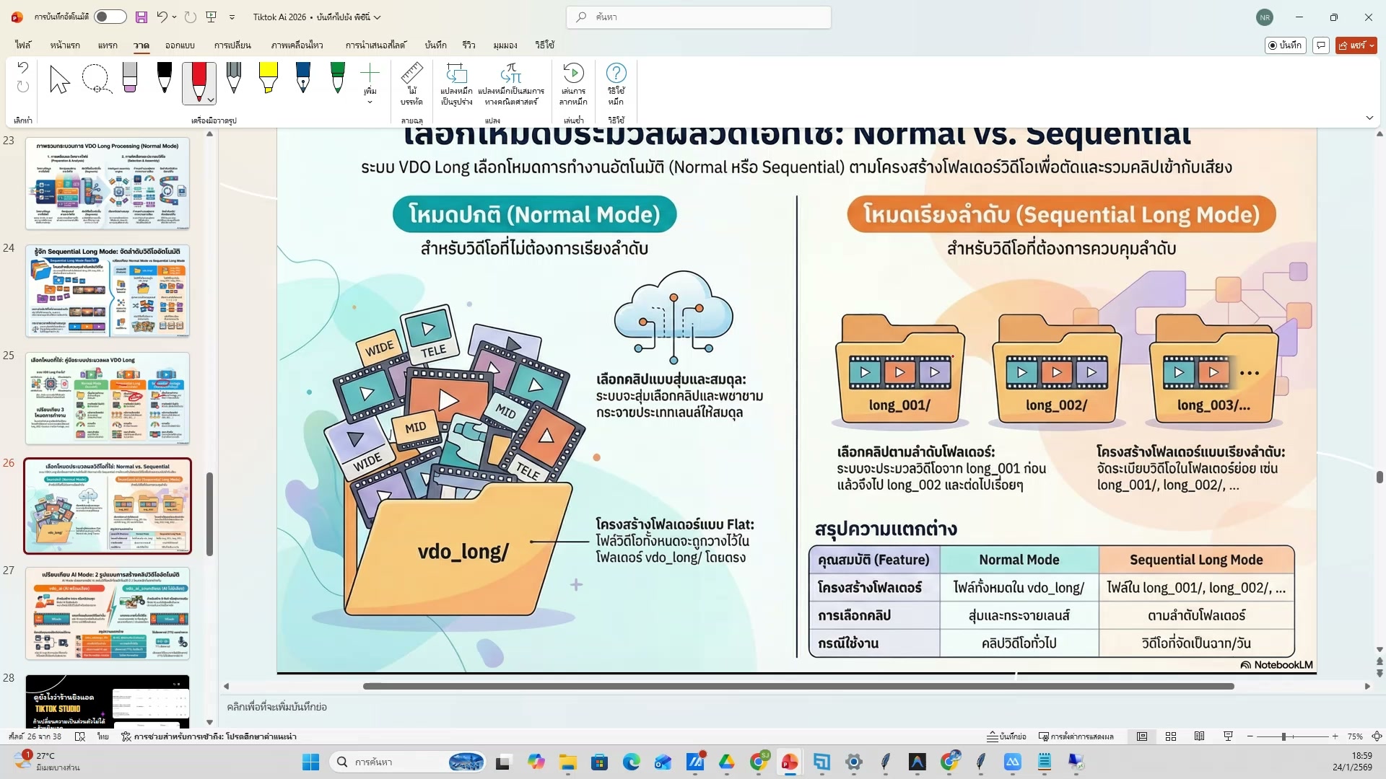Screen dimensions: 1386x779
Task: Adjust the zoom slider handle
Action: pyautogui.click(x=1283, y=736)
